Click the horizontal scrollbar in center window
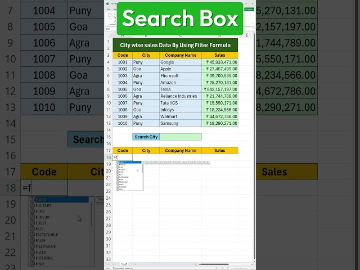 click(214, 264)
